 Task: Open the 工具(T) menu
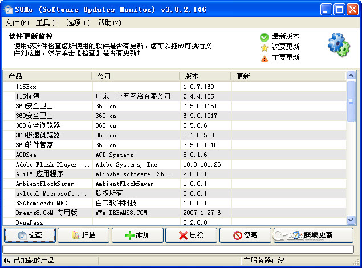pos(48,23)
